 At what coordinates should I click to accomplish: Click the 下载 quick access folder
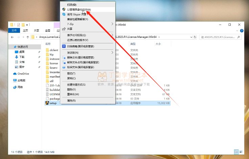pyautogui.click(x=22, y=57)
